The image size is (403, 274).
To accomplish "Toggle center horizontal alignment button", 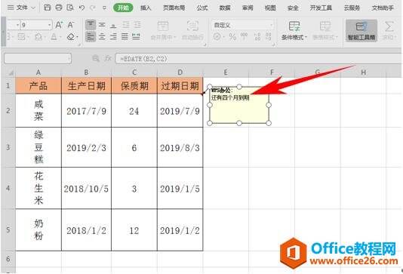I will coord(102,36).
